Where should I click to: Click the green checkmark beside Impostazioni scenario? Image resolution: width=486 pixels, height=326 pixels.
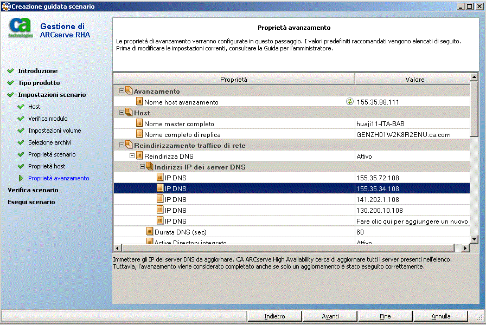coord(11,95)
